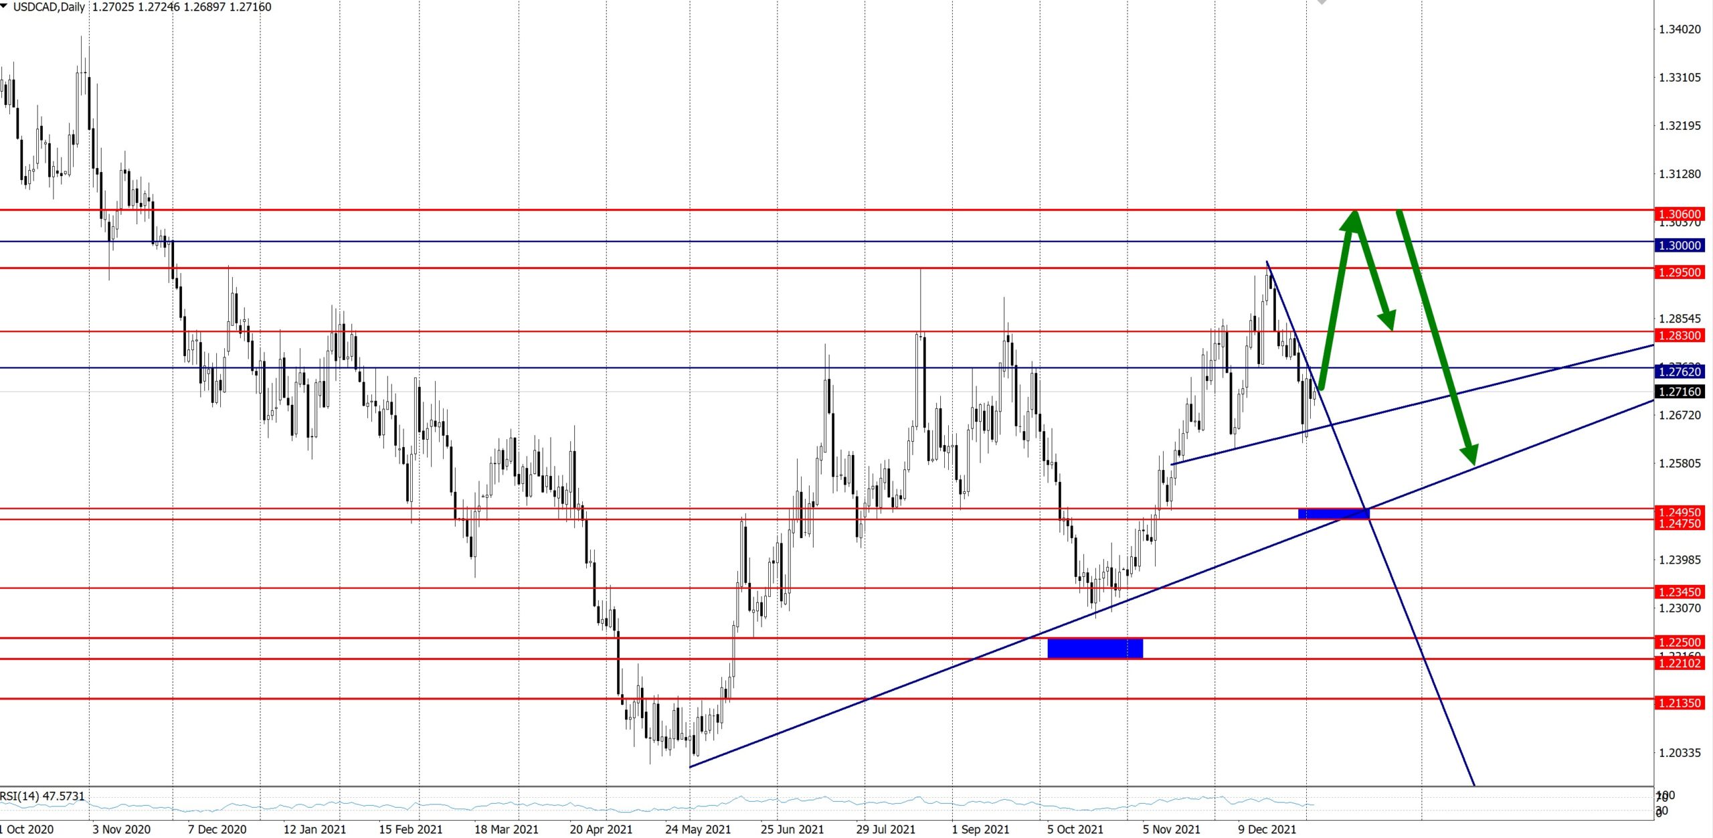Click the red 1.21350 price tag
The image size is (1713, 838).
1680,703
